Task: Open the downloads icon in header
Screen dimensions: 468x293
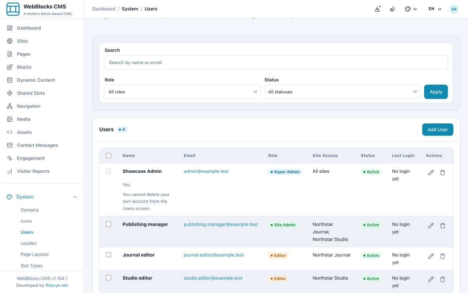Action: pos(378,9)
